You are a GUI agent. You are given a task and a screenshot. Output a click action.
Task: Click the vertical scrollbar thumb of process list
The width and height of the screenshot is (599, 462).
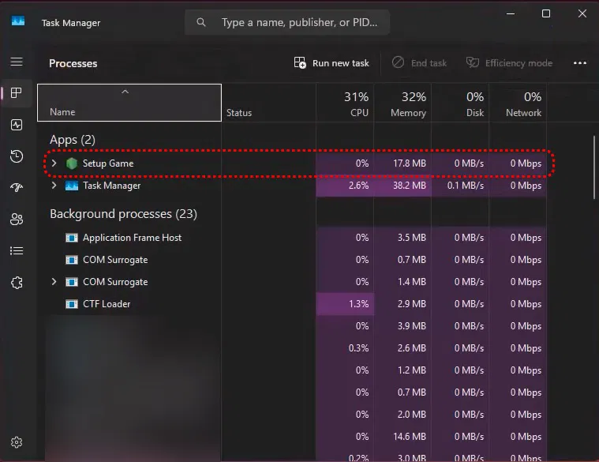tap(594, 167)
